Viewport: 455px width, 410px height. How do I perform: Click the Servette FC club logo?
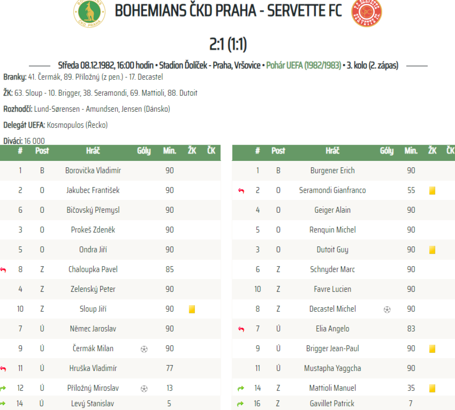tap(366, 13)
